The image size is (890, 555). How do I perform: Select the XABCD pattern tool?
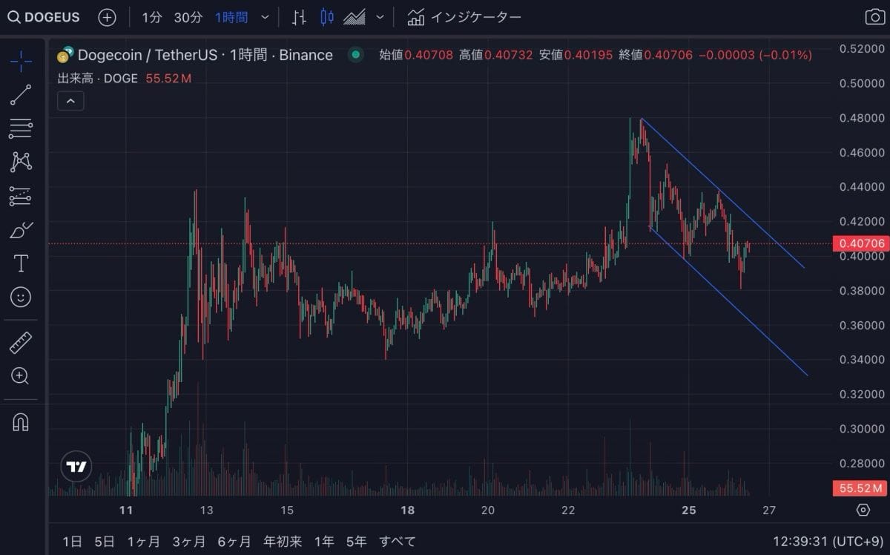pos(21,162)
